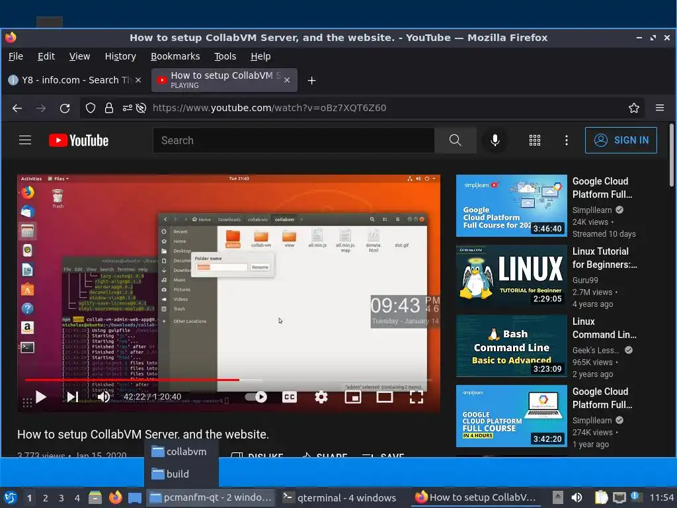Seek on the red video progress bar
The height and width of the screenshot is (508, 677).
229,380
